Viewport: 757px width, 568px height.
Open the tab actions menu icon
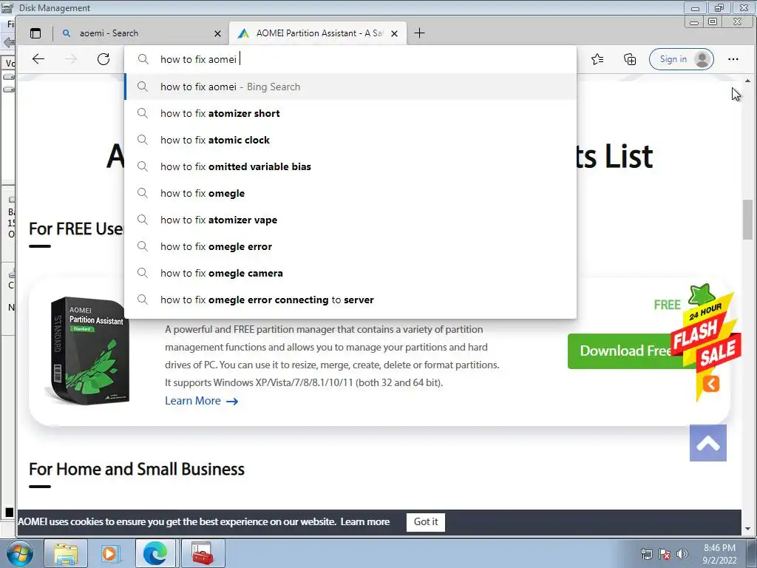point(35,33)
